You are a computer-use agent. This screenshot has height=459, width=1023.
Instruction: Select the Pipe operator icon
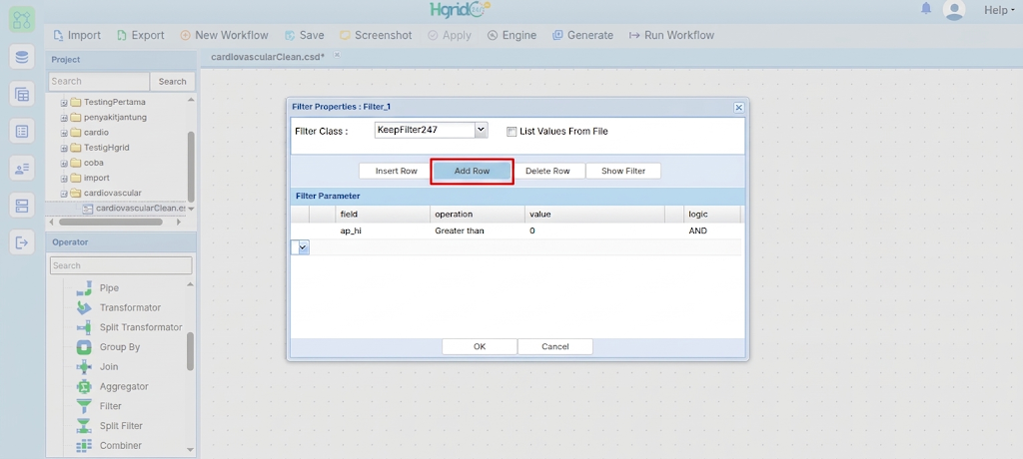tap(84, 288)
